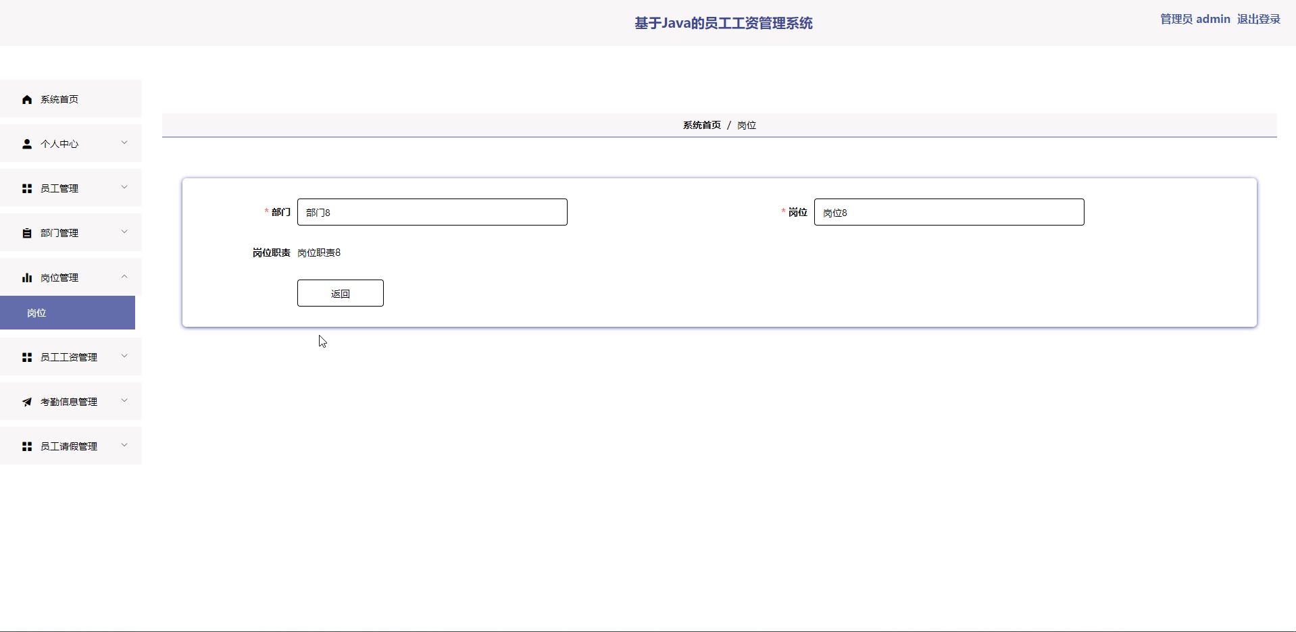
Task: Click the 返回 button
Action: click(x=341, y=293)
